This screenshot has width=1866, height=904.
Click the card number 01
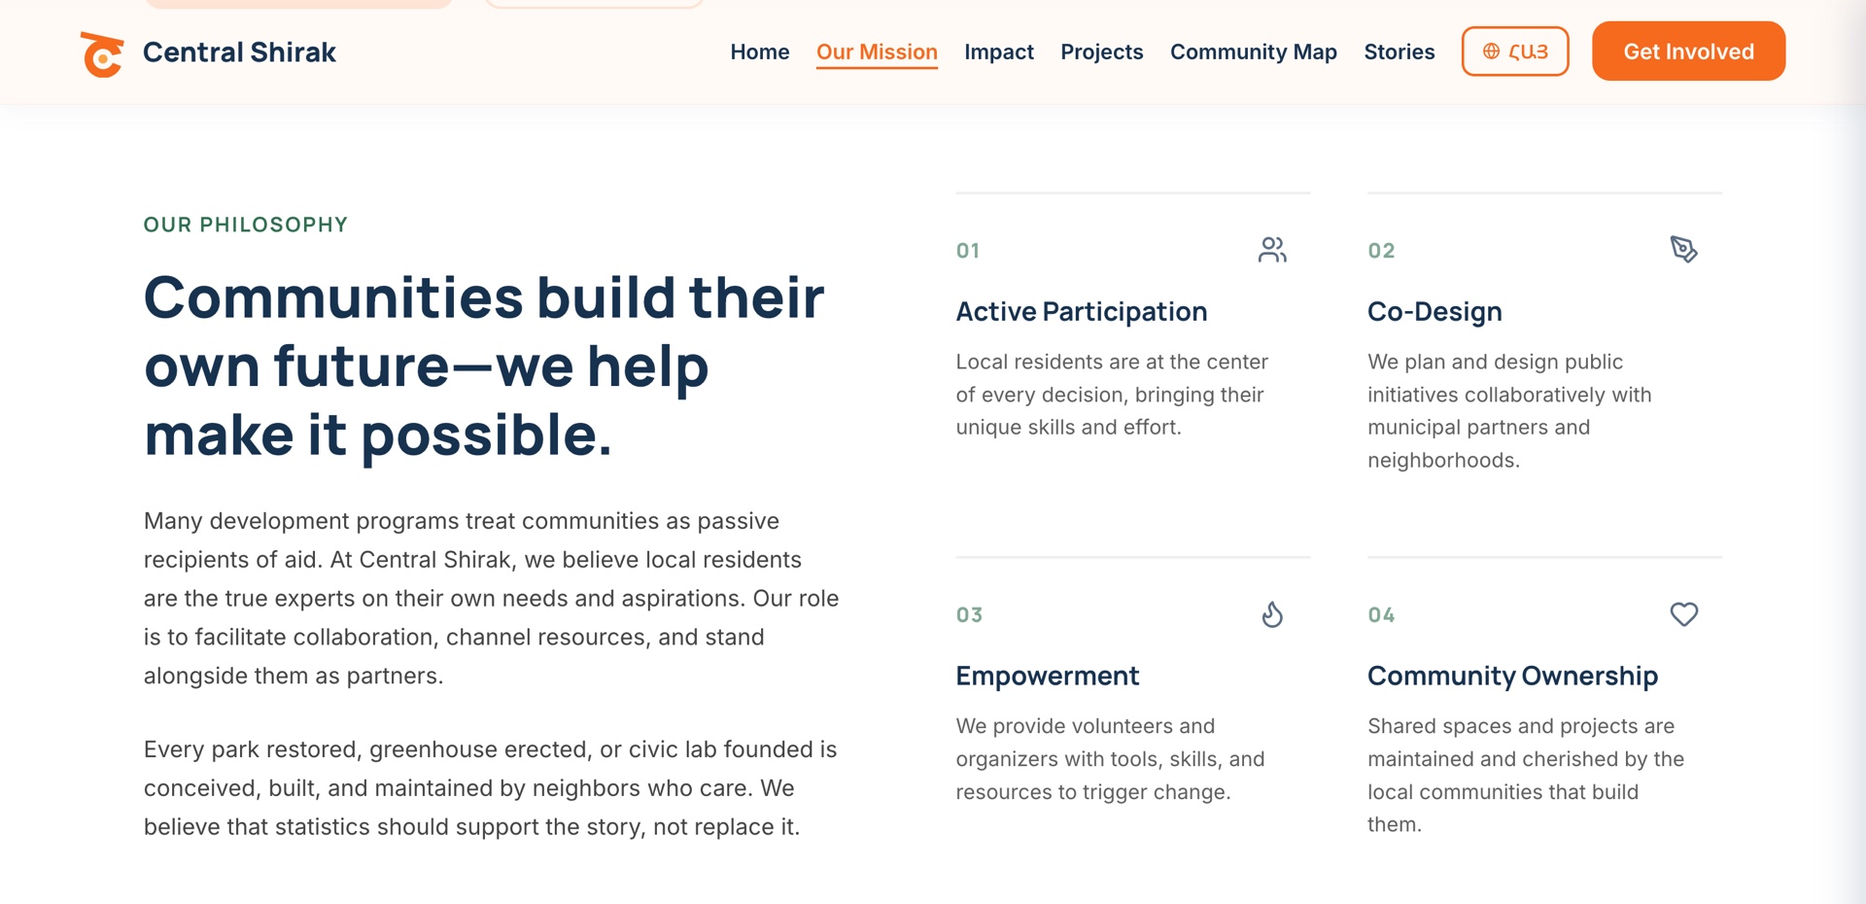[x=968, y=251]
